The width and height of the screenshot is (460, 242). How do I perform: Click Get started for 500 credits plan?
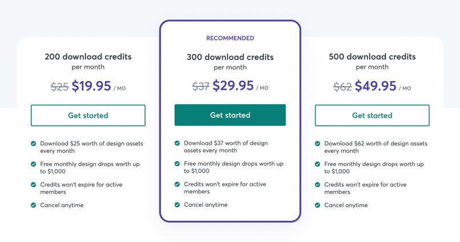click(x=372, y=116)
